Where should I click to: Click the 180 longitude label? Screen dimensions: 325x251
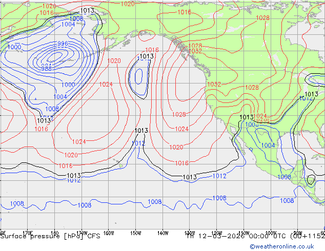(x=54, y=233)
